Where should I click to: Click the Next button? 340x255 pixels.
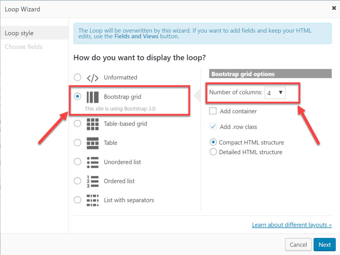click(x=324, y=245)
